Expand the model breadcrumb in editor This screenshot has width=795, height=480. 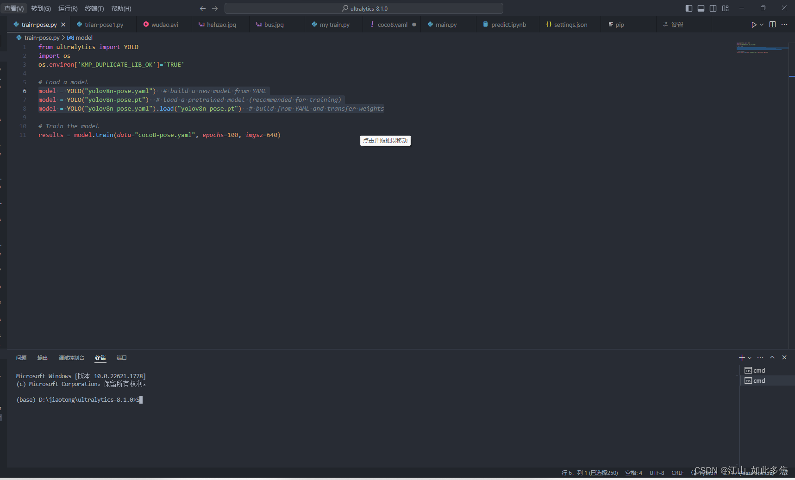pyautogui.click(x=84, y=37)
